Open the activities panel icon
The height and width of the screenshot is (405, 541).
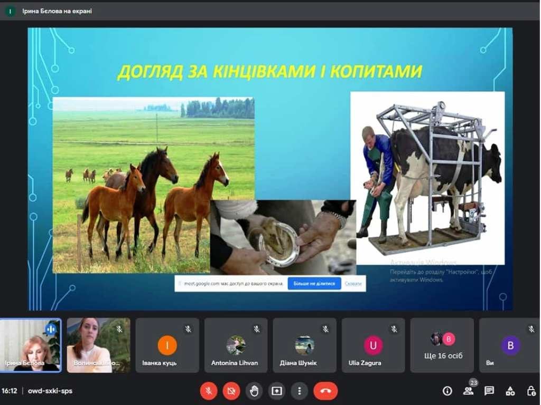510,391
